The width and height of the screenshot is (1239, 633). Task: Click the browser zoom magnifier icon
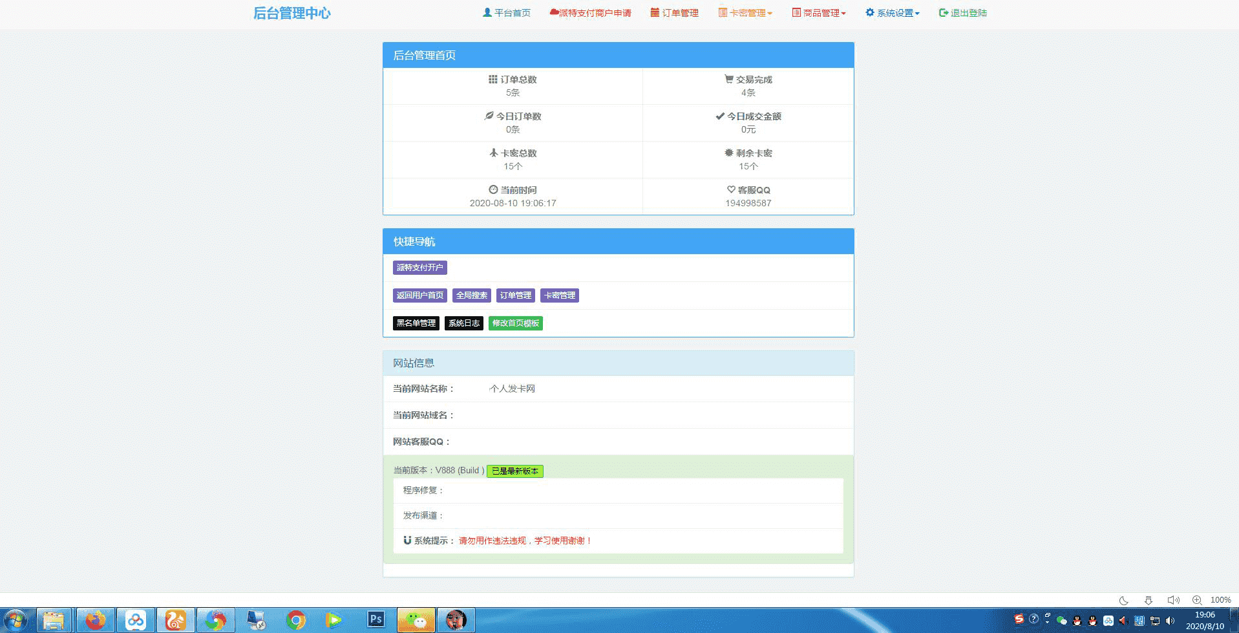1197,600
